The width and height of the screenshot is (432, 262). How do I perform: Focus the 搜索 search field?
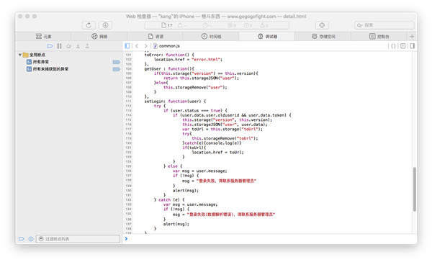(x=384, y=25)
